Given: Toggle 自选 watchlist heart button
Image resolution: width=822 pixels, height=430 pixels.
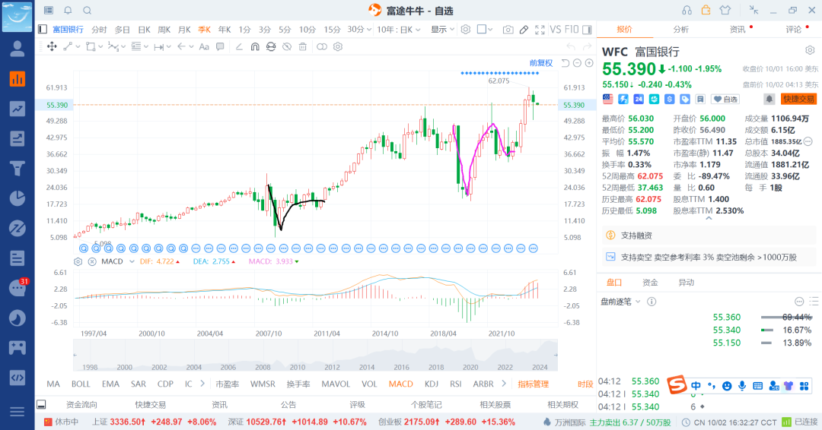Looking at the screenshot, I should pyautogui.click(x=725, y=99).
